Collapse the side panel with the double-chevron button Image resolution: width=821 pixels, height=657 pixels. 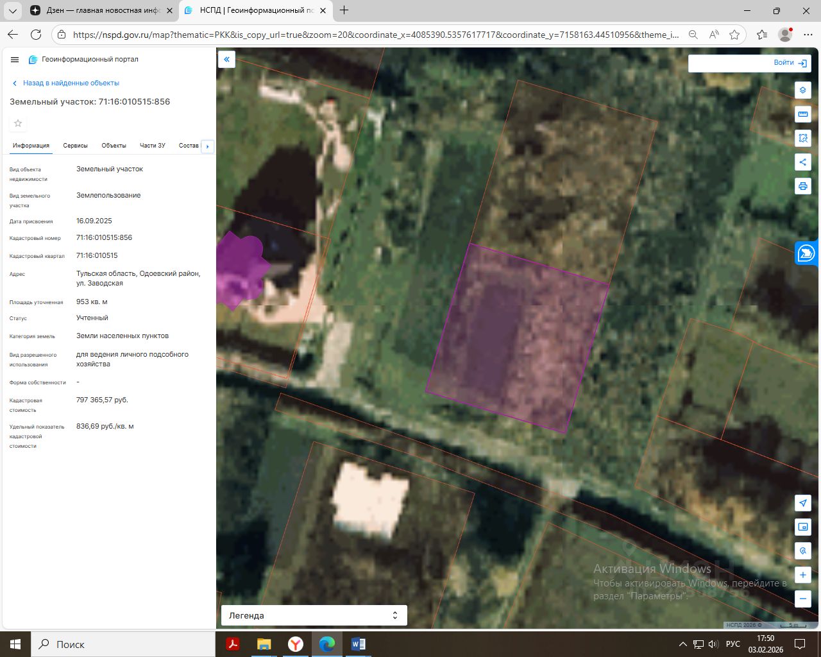pos(226,60)
